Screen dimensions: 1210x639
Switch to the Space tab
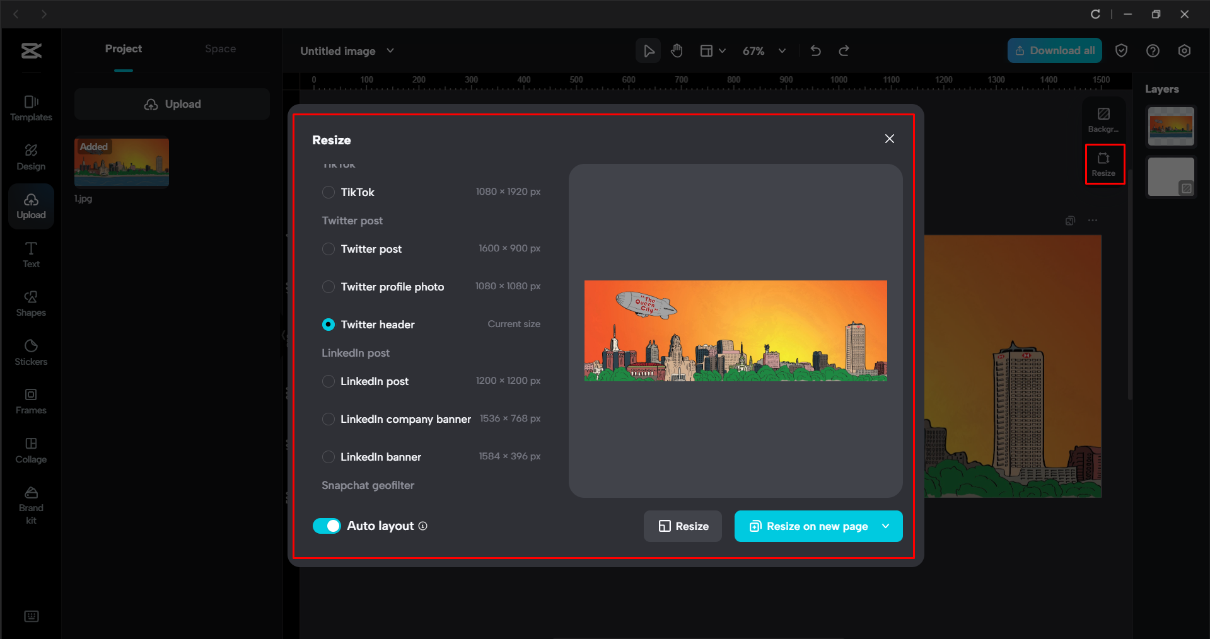coord(220,49)
